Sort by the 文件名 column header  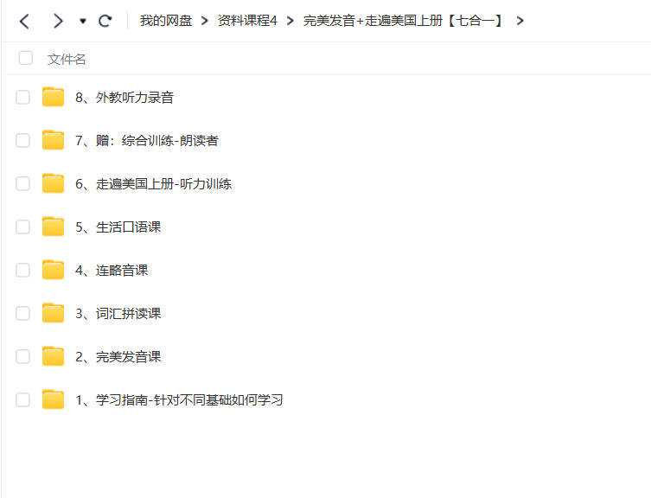click(67, 59)
